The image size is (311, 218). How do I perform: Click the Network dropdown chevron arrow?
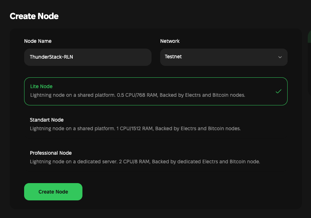point(280,57)
